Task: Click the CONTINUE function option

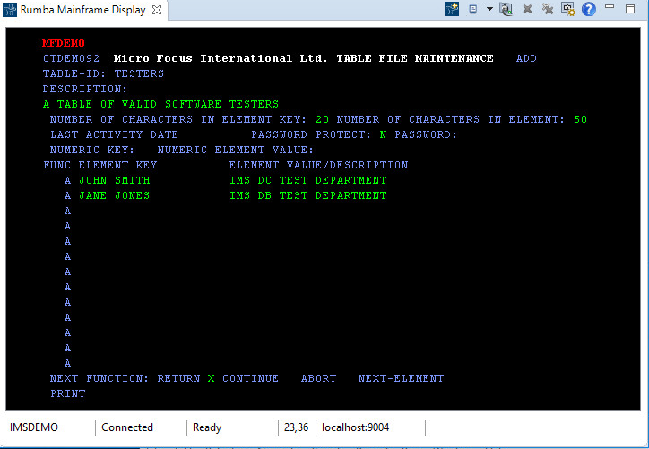Action: pos(250,378)
